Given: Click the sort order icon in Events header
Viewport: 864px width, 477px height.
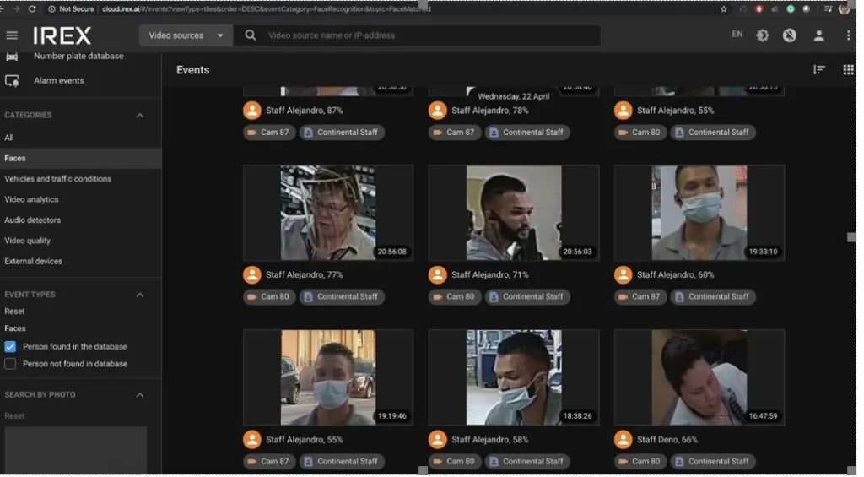Looking at the screenshot, I should (818, 70).
